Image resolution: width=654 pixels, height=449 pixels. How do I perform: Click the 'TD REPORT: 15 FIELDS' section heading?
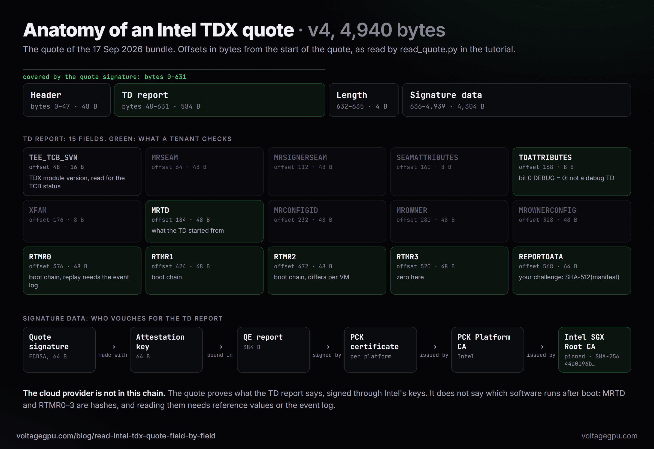127,139
